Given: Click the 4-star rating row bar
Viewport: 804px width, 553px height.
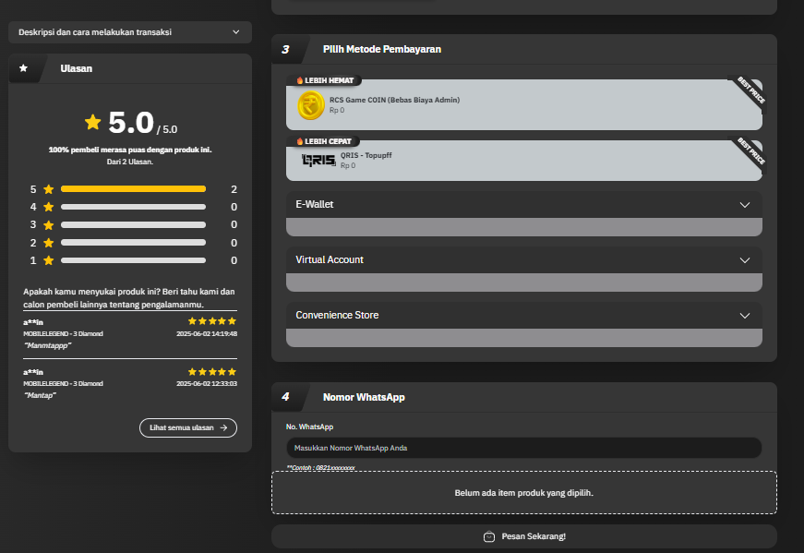Looking at the screenshot, I should click(133, 207).
